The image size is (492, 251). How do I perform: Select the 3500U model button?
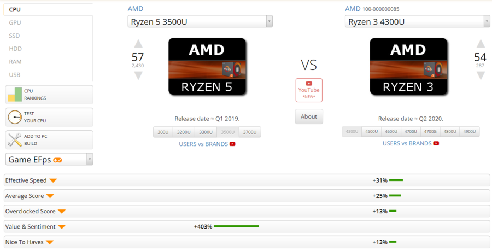click(228, 132)
